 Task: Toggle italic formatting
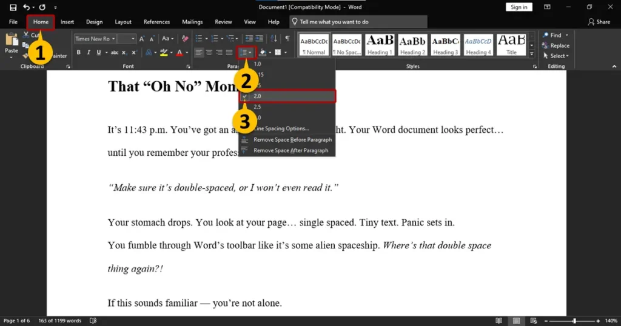(x=89, y=52)
